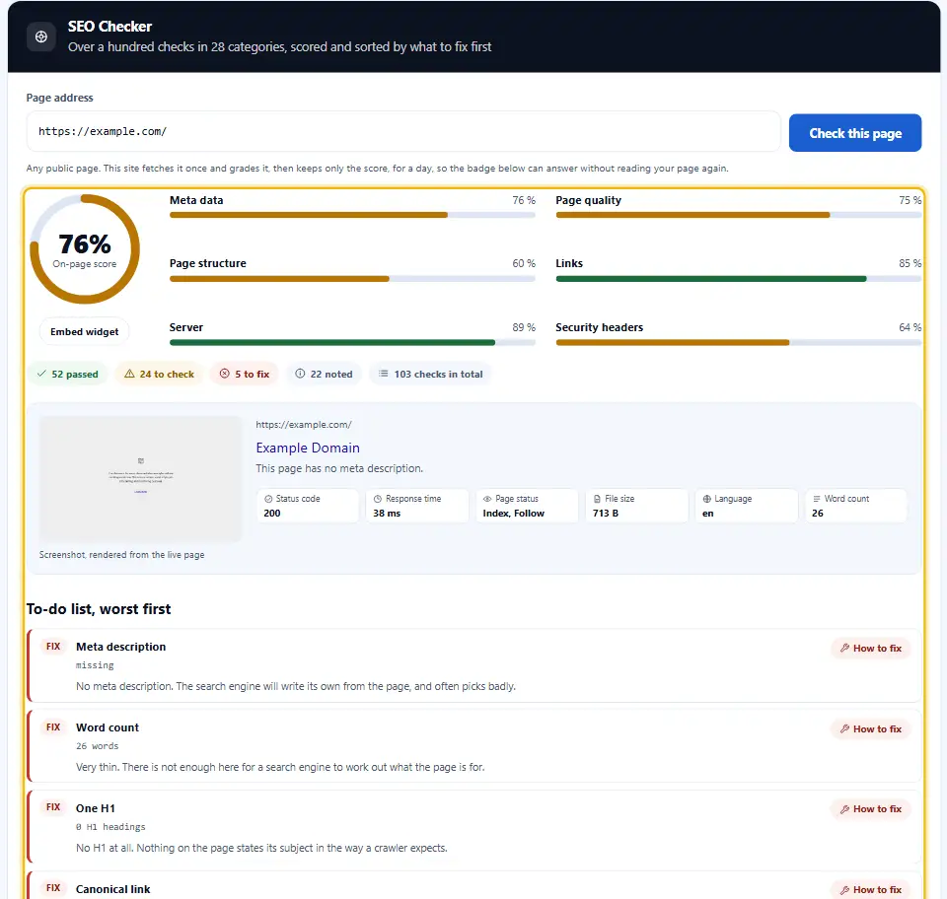Click the red cross icon in to-fix chip
947x899 pixels.
click(x=225, y=374)
